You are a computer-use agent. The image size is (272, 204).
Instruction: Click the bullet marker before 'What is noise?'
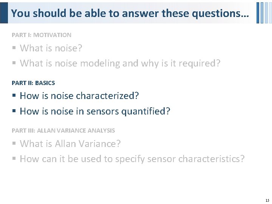(x=14, y=48)
